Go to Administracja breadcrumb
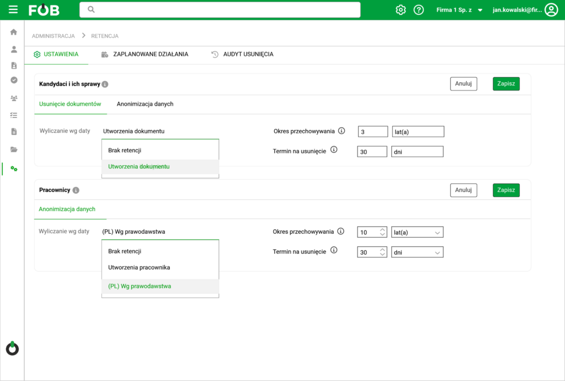This screenshot has width=565, height=381. [54, 36]
